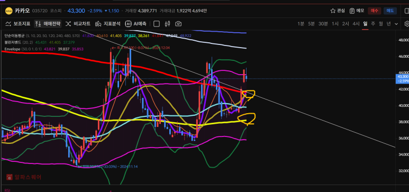Click the 카카오 stock name
The width and height of the screenshot is (409, 192).
click(22, 11)
